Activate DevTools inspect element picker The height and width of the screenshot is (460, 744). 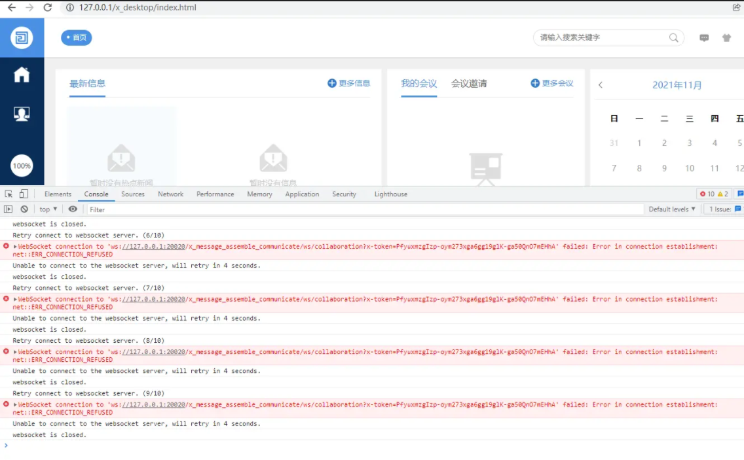pyautogui.click(x=9, y=194)
